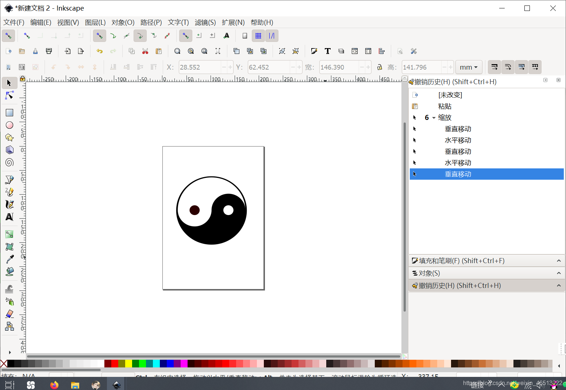This screenshot has width=566, height=390.
Task: Open the 图层(L) menu
Action: click(x=95, y=23)
